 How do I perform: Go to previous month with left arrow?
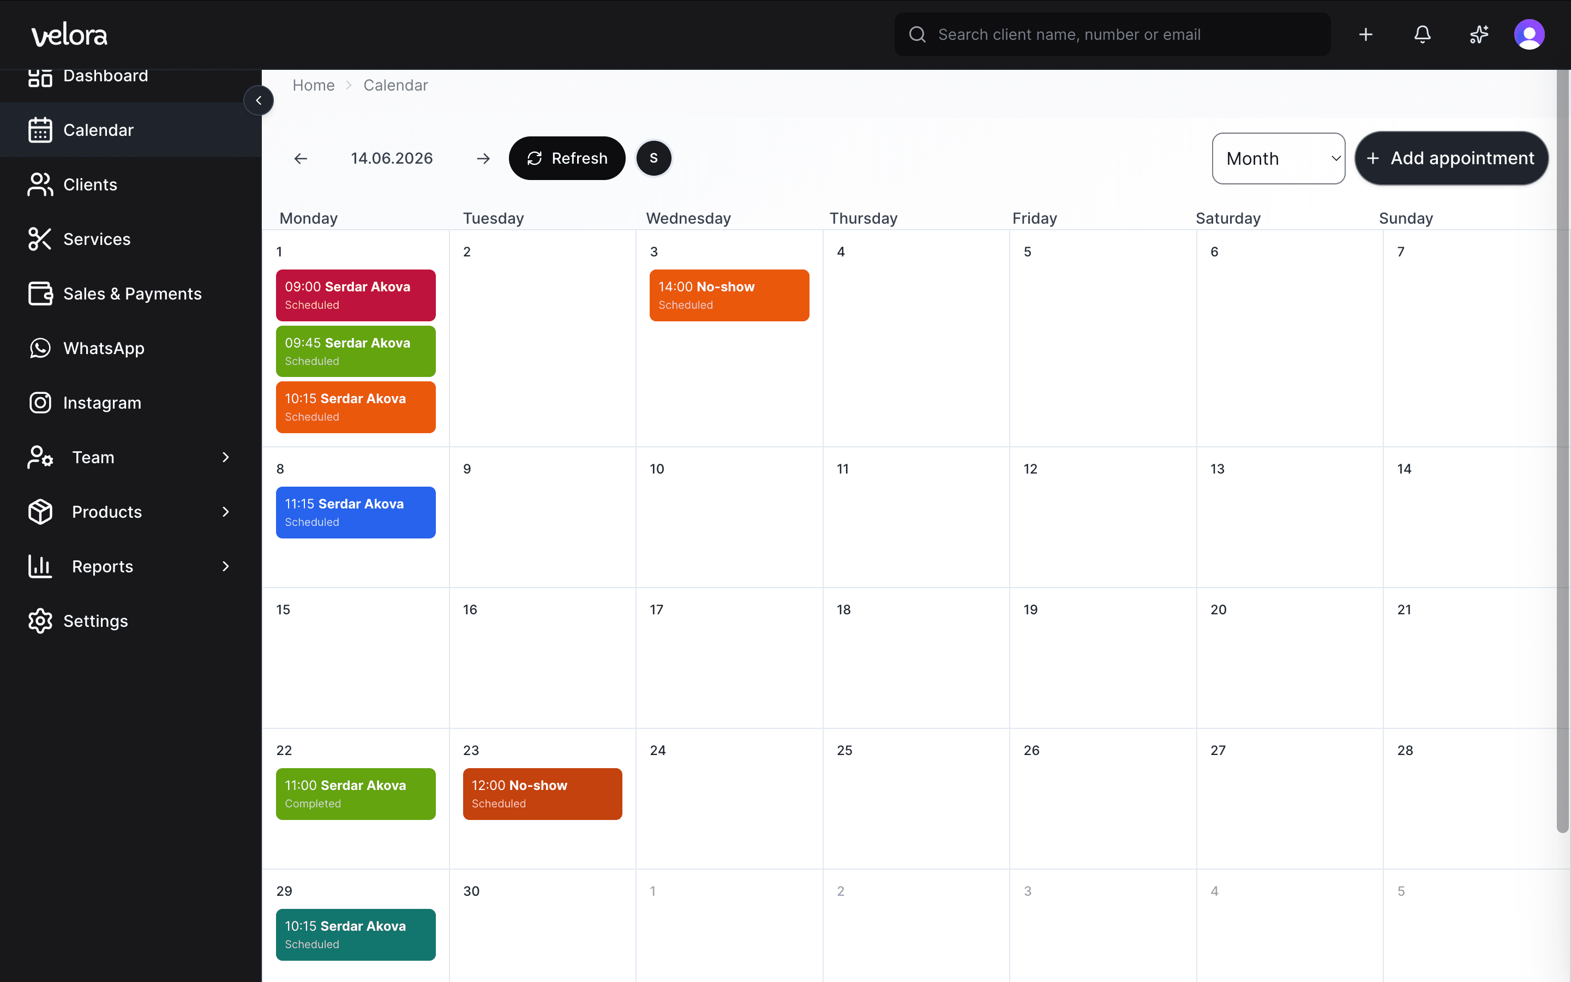[x=301, y=158]
